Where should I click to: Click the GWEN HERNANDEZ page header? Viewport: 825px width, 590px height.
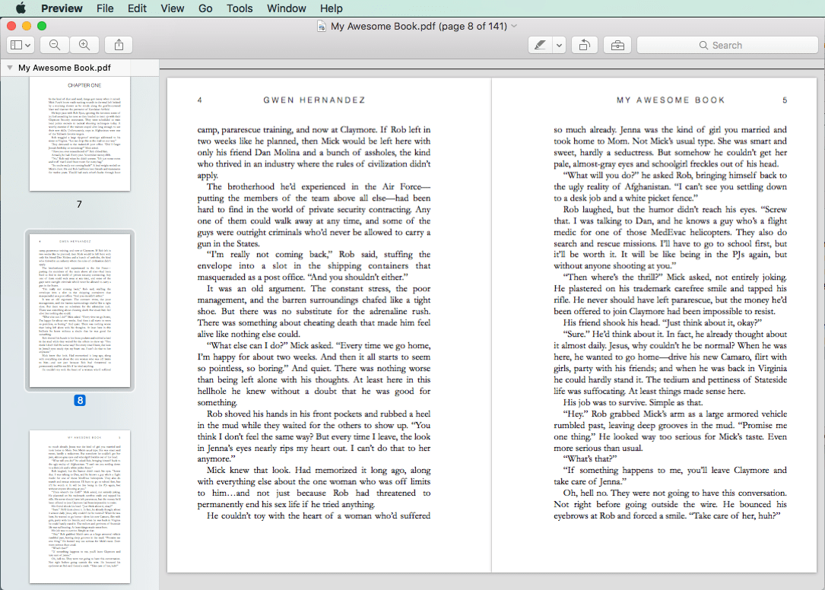coord(314,100)
